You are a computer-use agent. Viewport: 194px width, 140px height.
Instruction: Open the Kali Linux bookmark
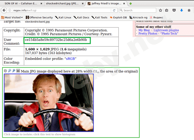(x=63, y=17)
